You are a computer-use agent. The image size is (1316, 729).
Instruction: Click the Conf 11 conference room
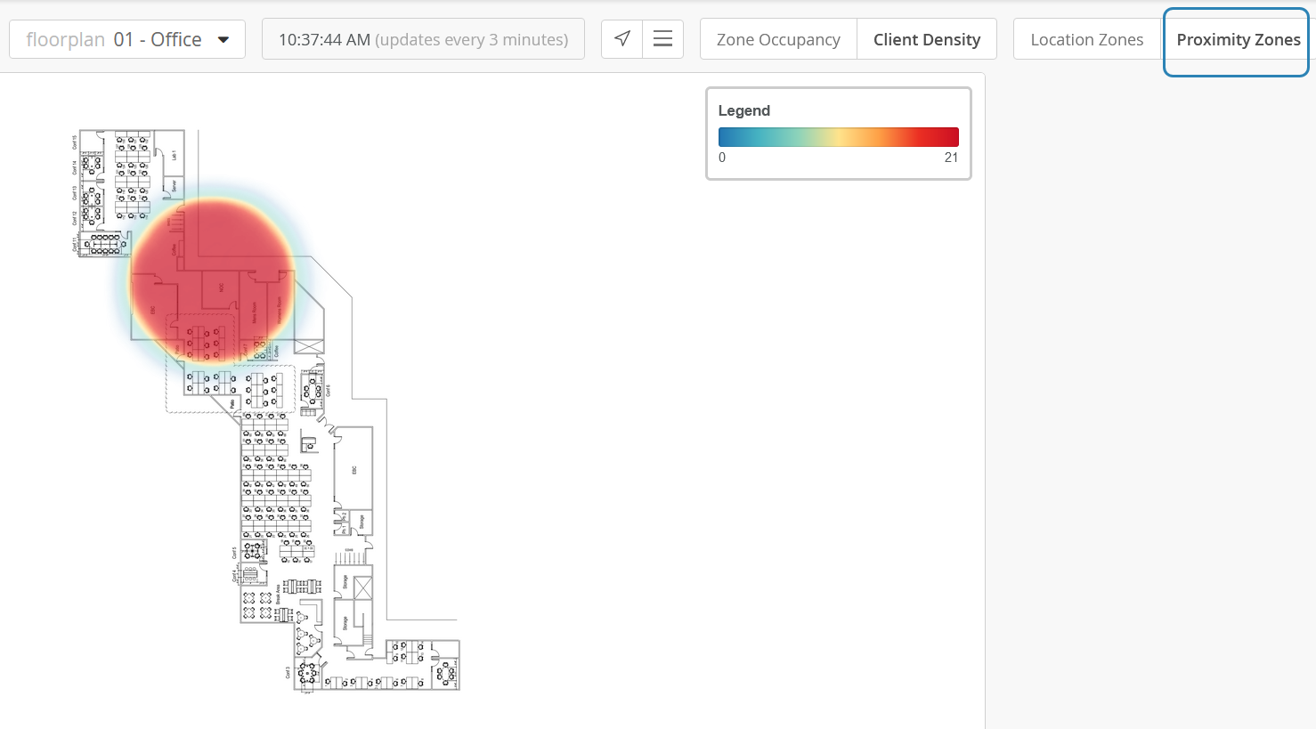point(102,244)
